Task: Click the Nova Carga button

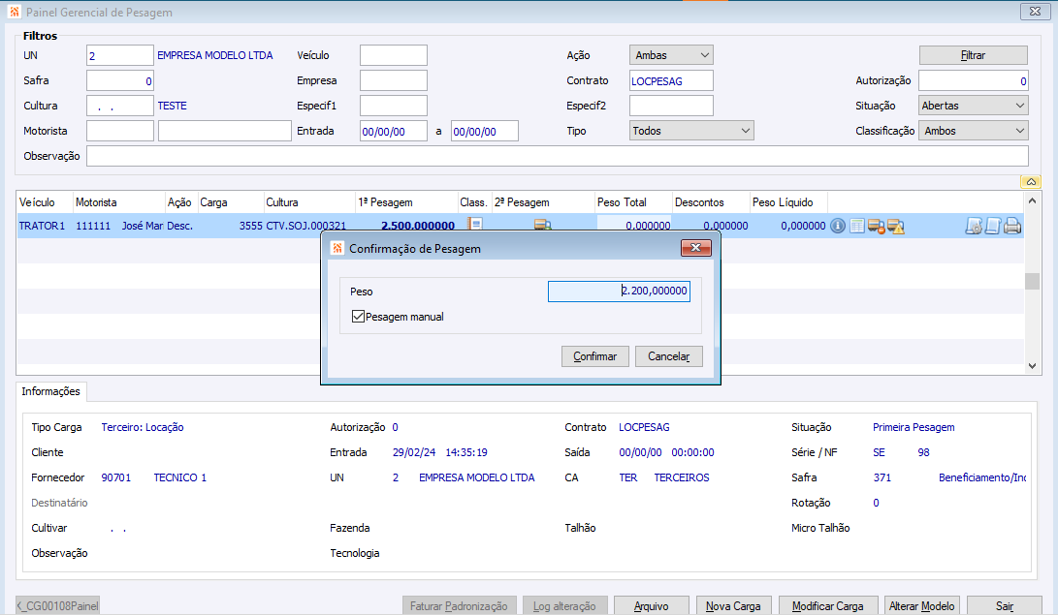Action: pos(733,605)
